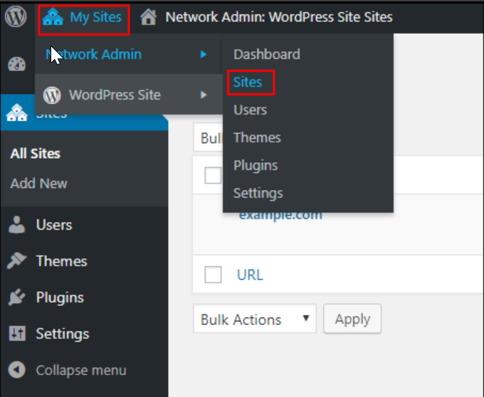
Task: Choose Themes in the flyout submenu
Action: tap(257, 137)
